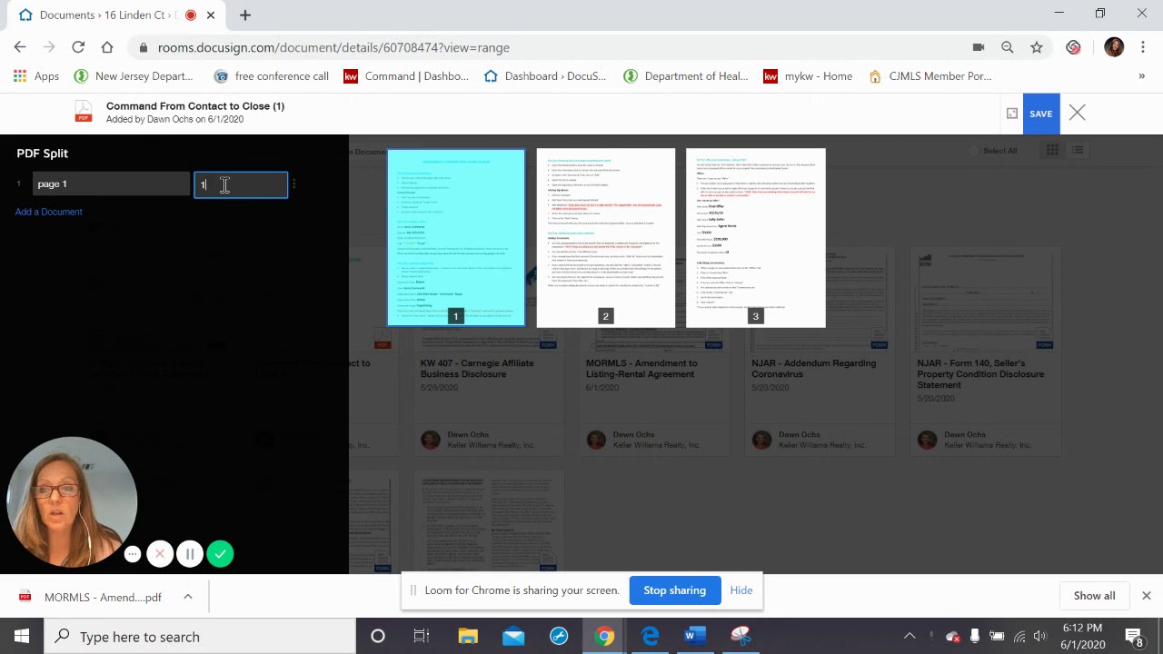The image size is (1163, 654).
Task: Click Show all downloads button
Action: (1094, 596)
